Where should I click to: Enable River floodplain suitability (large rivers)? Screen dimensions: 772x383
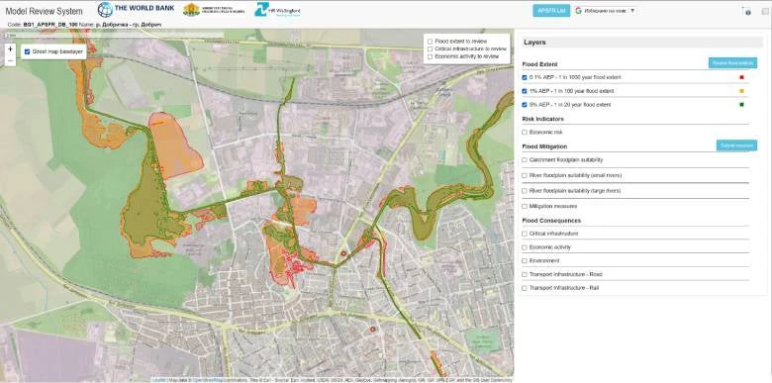[525, 191]
